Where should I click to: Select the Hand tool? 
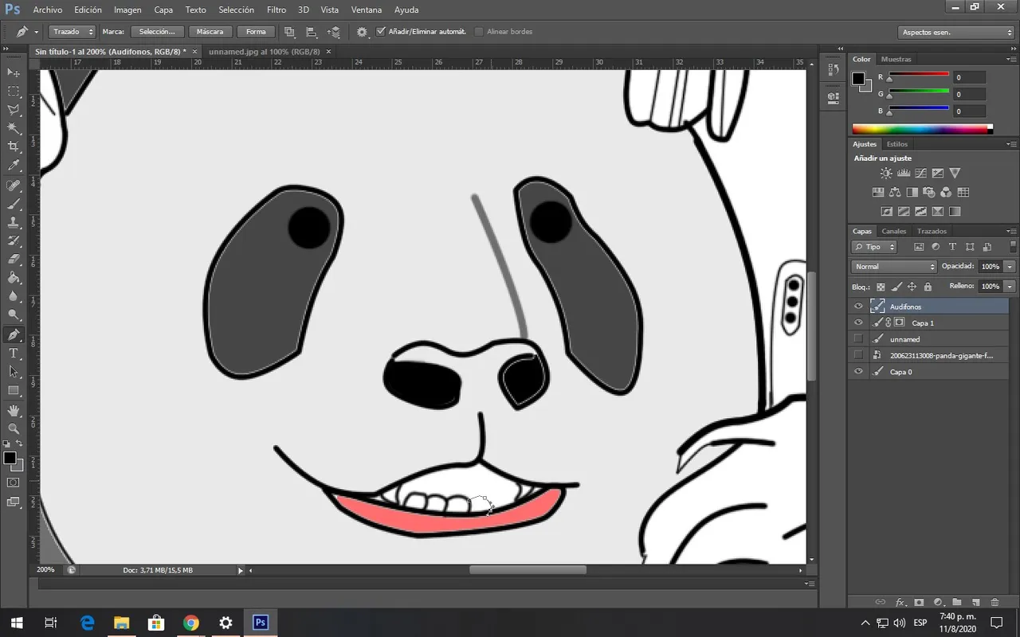tap(14, 411)
